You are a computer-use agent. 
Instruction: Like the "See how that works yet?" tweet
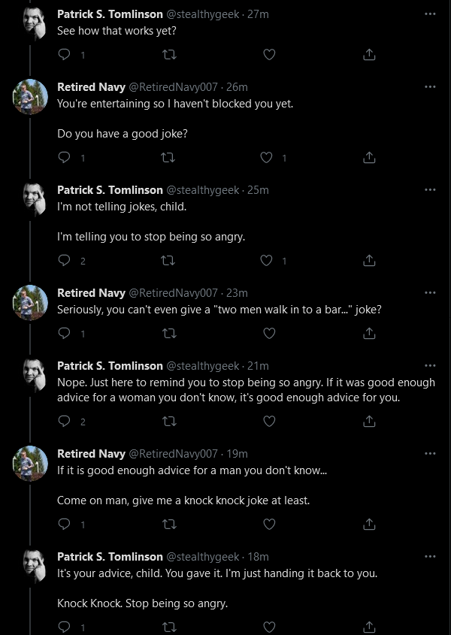(269, 54)
